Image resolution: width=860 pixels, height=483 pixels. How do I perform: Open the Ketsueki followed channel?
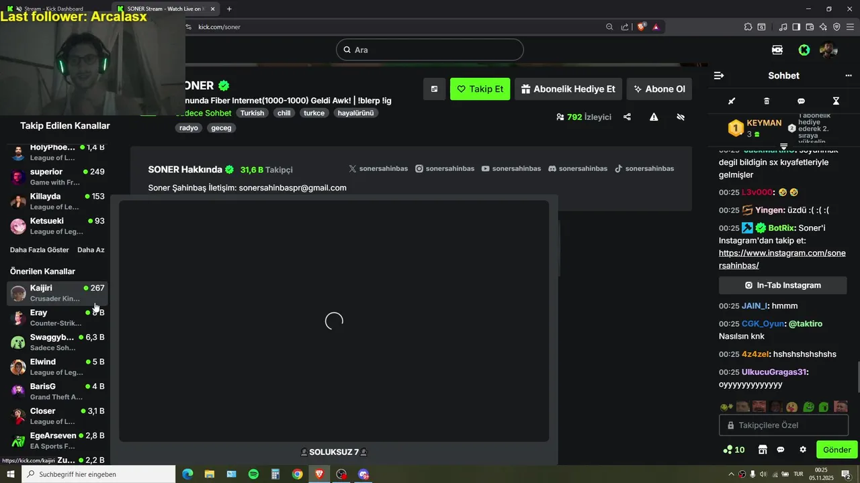(57, 226)
